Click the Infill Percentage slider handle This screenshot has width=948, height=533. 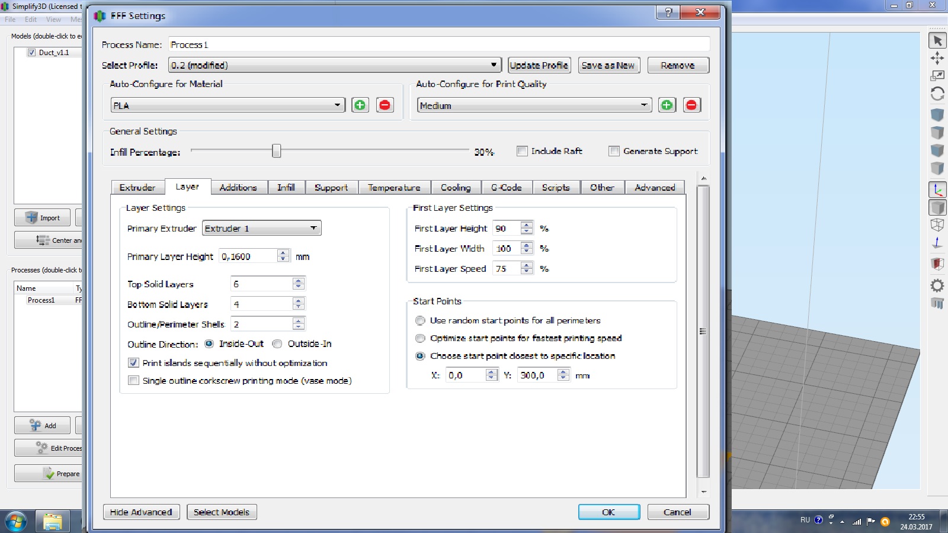276,151
